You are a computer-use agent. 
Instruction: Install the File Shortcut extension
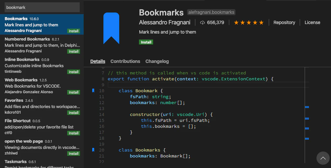(x=74, y=133)
